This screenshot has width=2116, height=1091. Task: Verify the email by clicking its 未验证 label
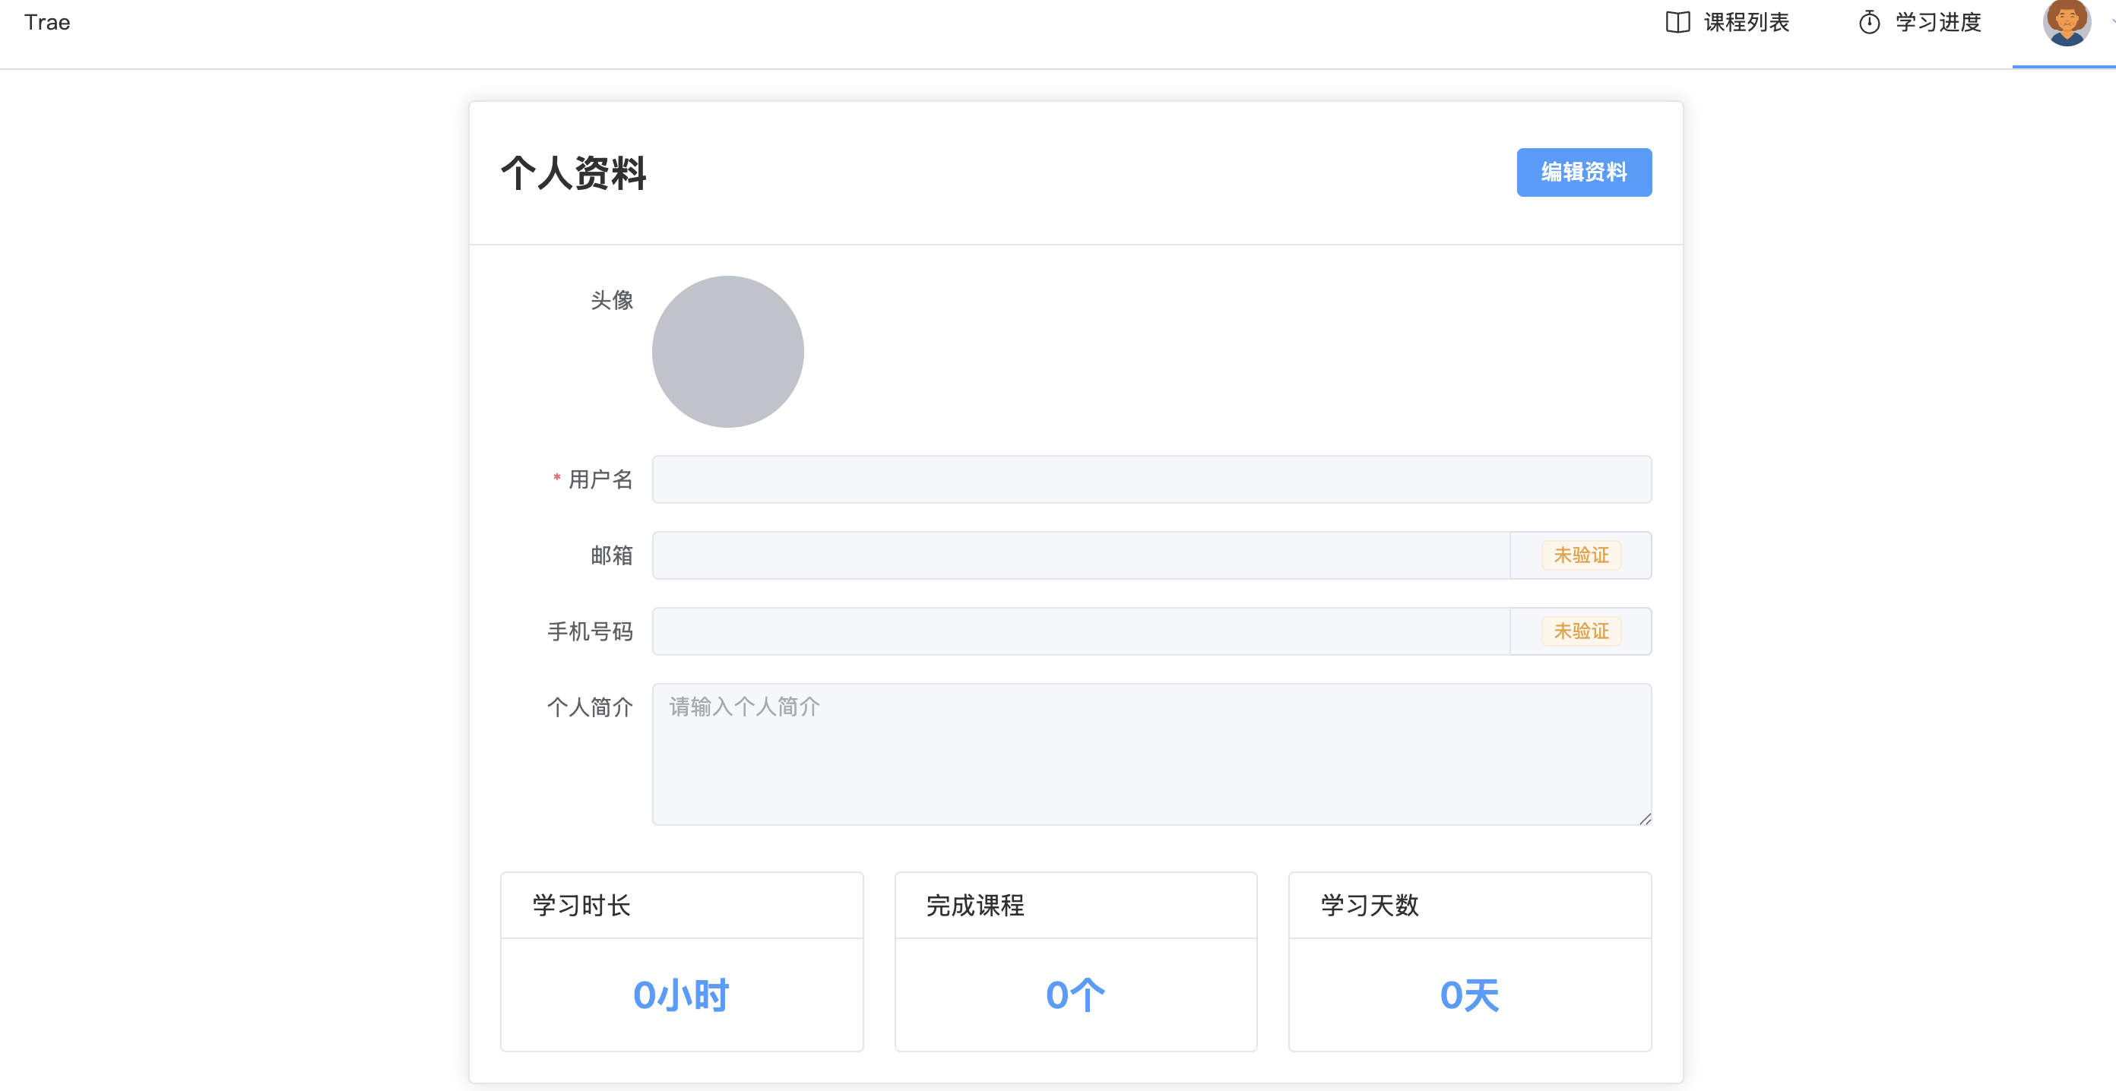click(1580, 555)
